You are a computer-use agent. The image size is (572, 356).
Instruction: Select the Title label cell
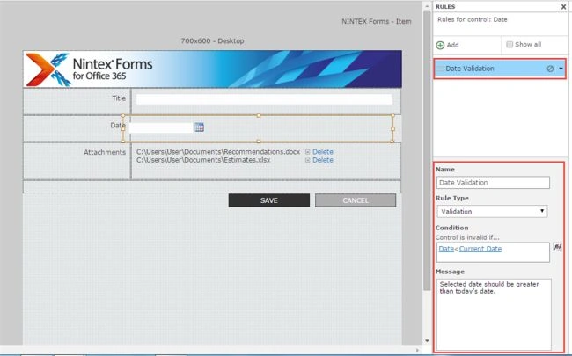(x=77, y=101)
